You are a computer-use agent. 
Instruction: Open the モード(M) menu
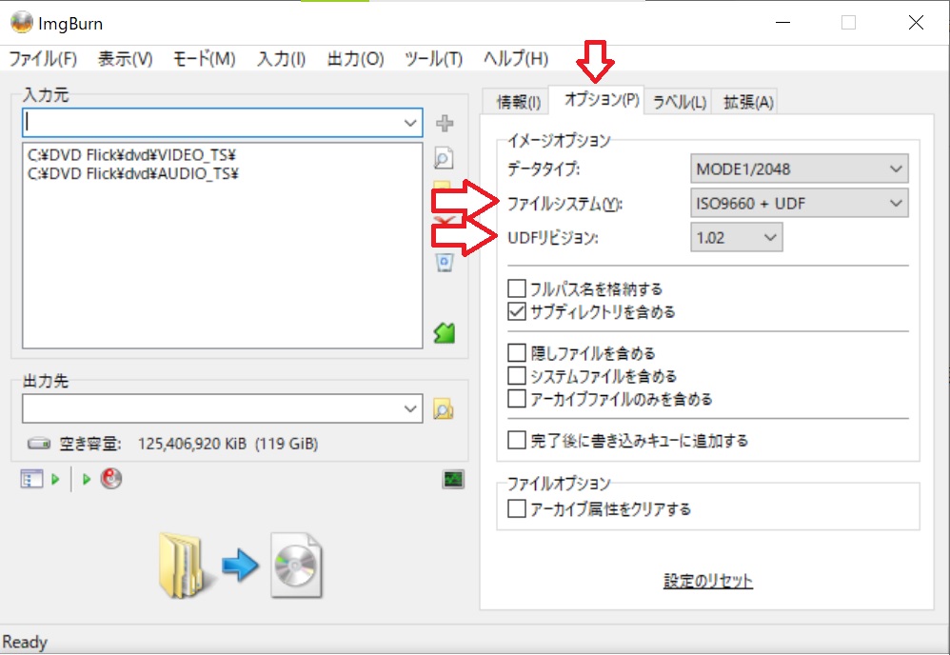click(x=204, y=59)
